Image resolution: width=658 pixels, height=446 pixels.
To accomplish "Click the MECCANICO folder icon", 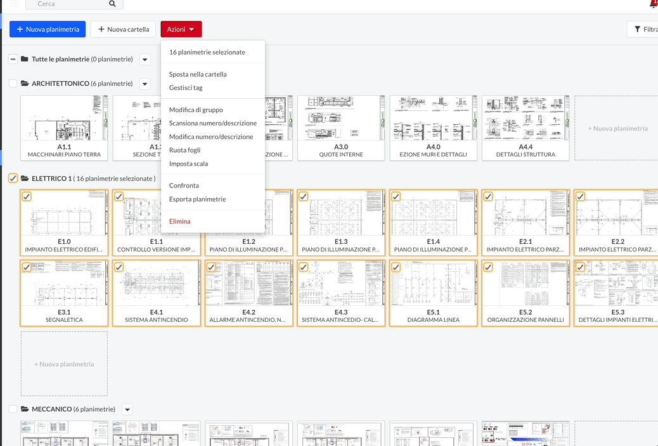I will coord(25,409).
